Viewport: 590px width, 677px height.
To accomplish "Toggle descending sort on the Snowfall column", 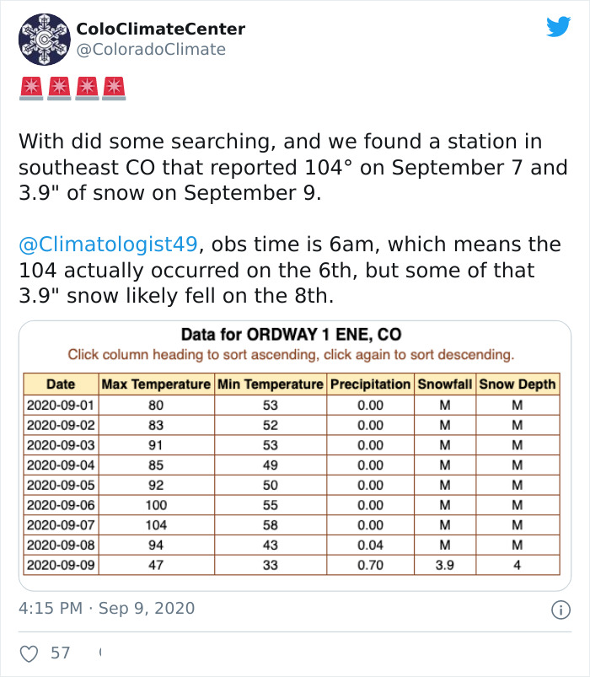I will (x=443, y=384).
